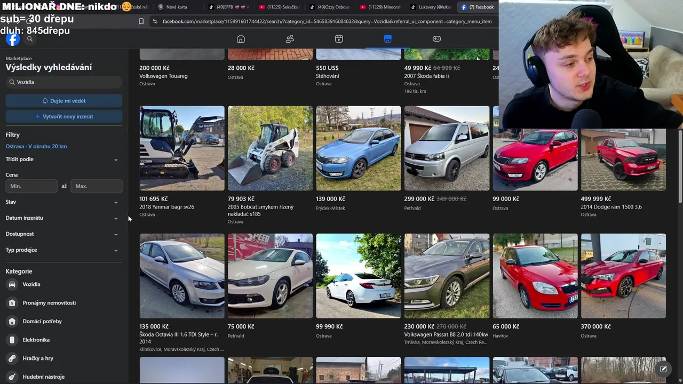
Task: Click the 2005 Bobcat smykem řízený title
Action: (260, 210)
